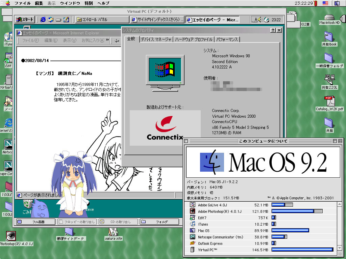Screen dimensions: 346x259
Task: Switch to the エッセイのページ taskbar button
Action: pos(213,20)
